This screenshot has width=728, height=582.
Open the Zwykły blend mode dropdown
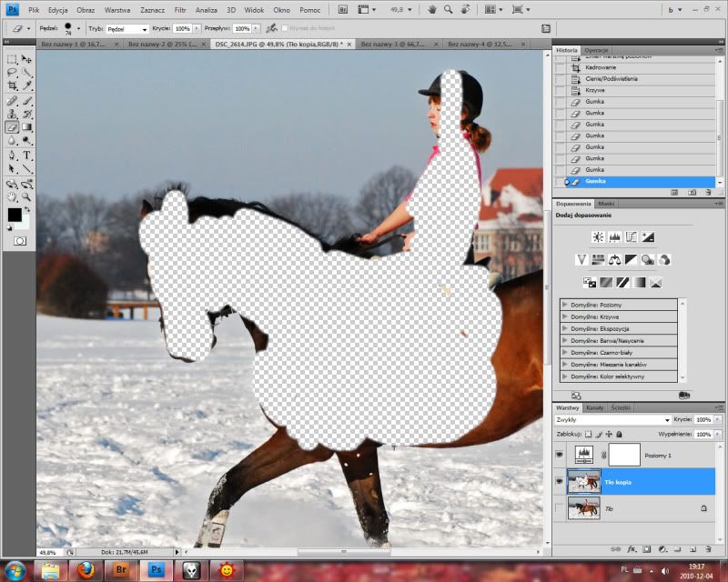click(x=612, y=420)
